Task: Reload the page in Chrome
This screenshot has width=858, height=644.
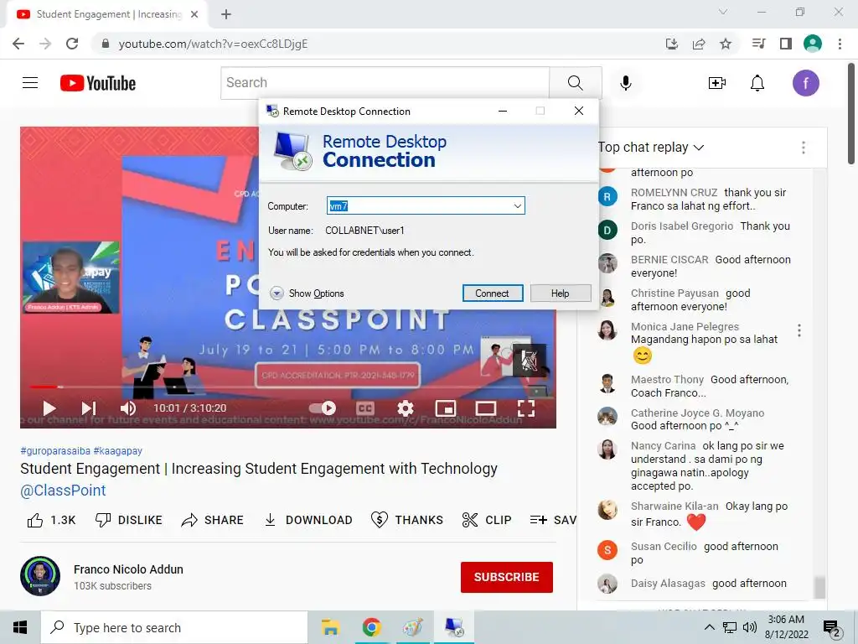Action: click(72, 44)
